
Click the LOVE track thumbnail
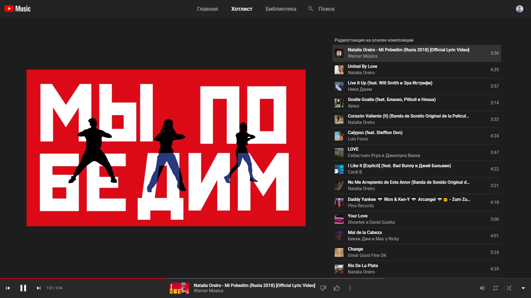(339, 153)
